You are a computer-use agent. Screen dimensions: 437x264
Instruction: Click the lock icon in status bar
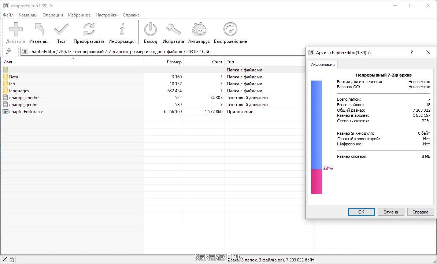[12, 260]
